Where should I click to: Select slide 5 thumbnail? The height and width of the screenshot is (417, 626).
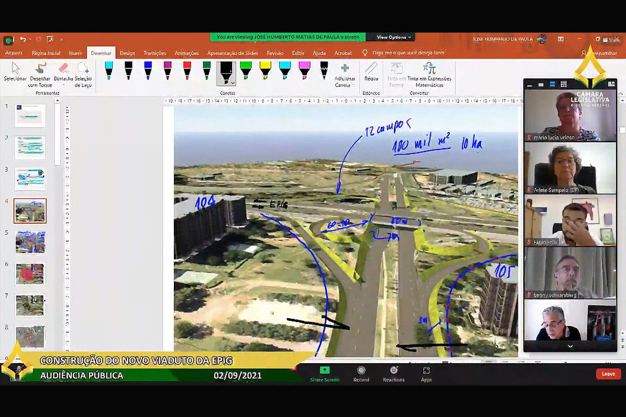click(x=30, y=242)
